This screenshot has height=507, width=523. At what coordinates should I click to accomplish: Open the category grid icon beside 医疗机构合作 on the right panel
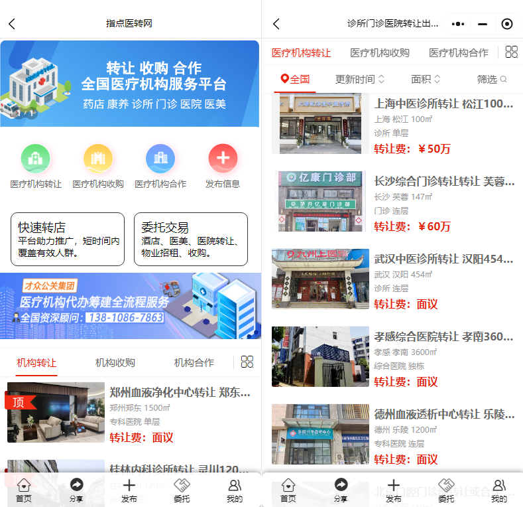point(511,52)
